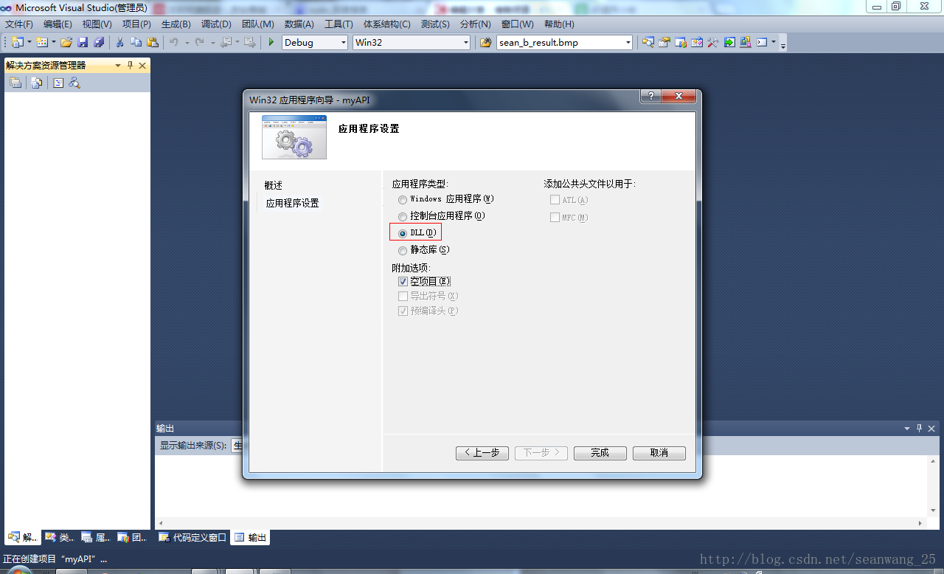The height and width of the screenshot is (574, 944).
Task: Click the 上一步 back button
Action: coord(482,453)
